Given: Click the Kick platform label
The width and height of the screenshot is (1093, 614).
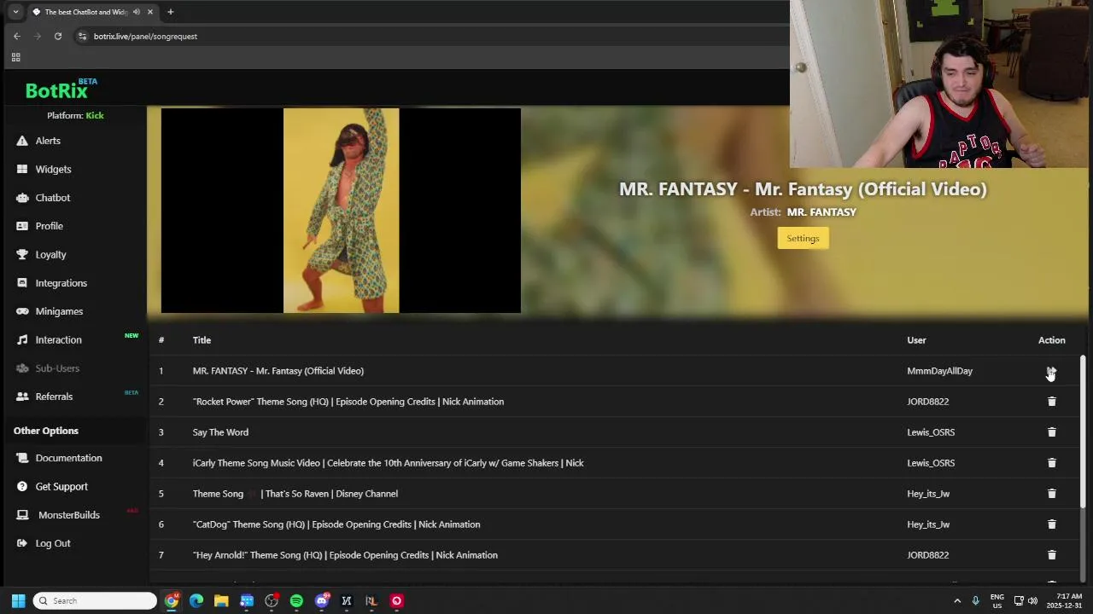Looking at the screenshot, I should tap(95, 115).
